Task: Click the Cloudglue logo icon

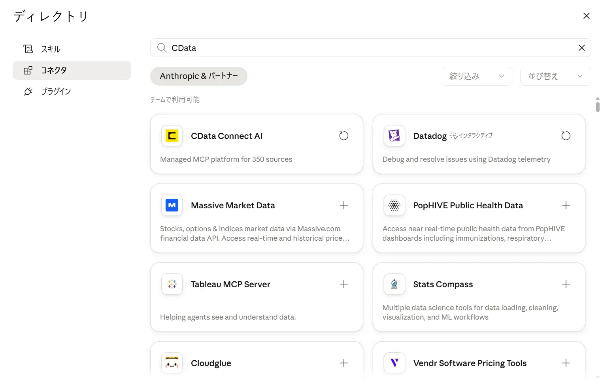Action: click(172, 363)
